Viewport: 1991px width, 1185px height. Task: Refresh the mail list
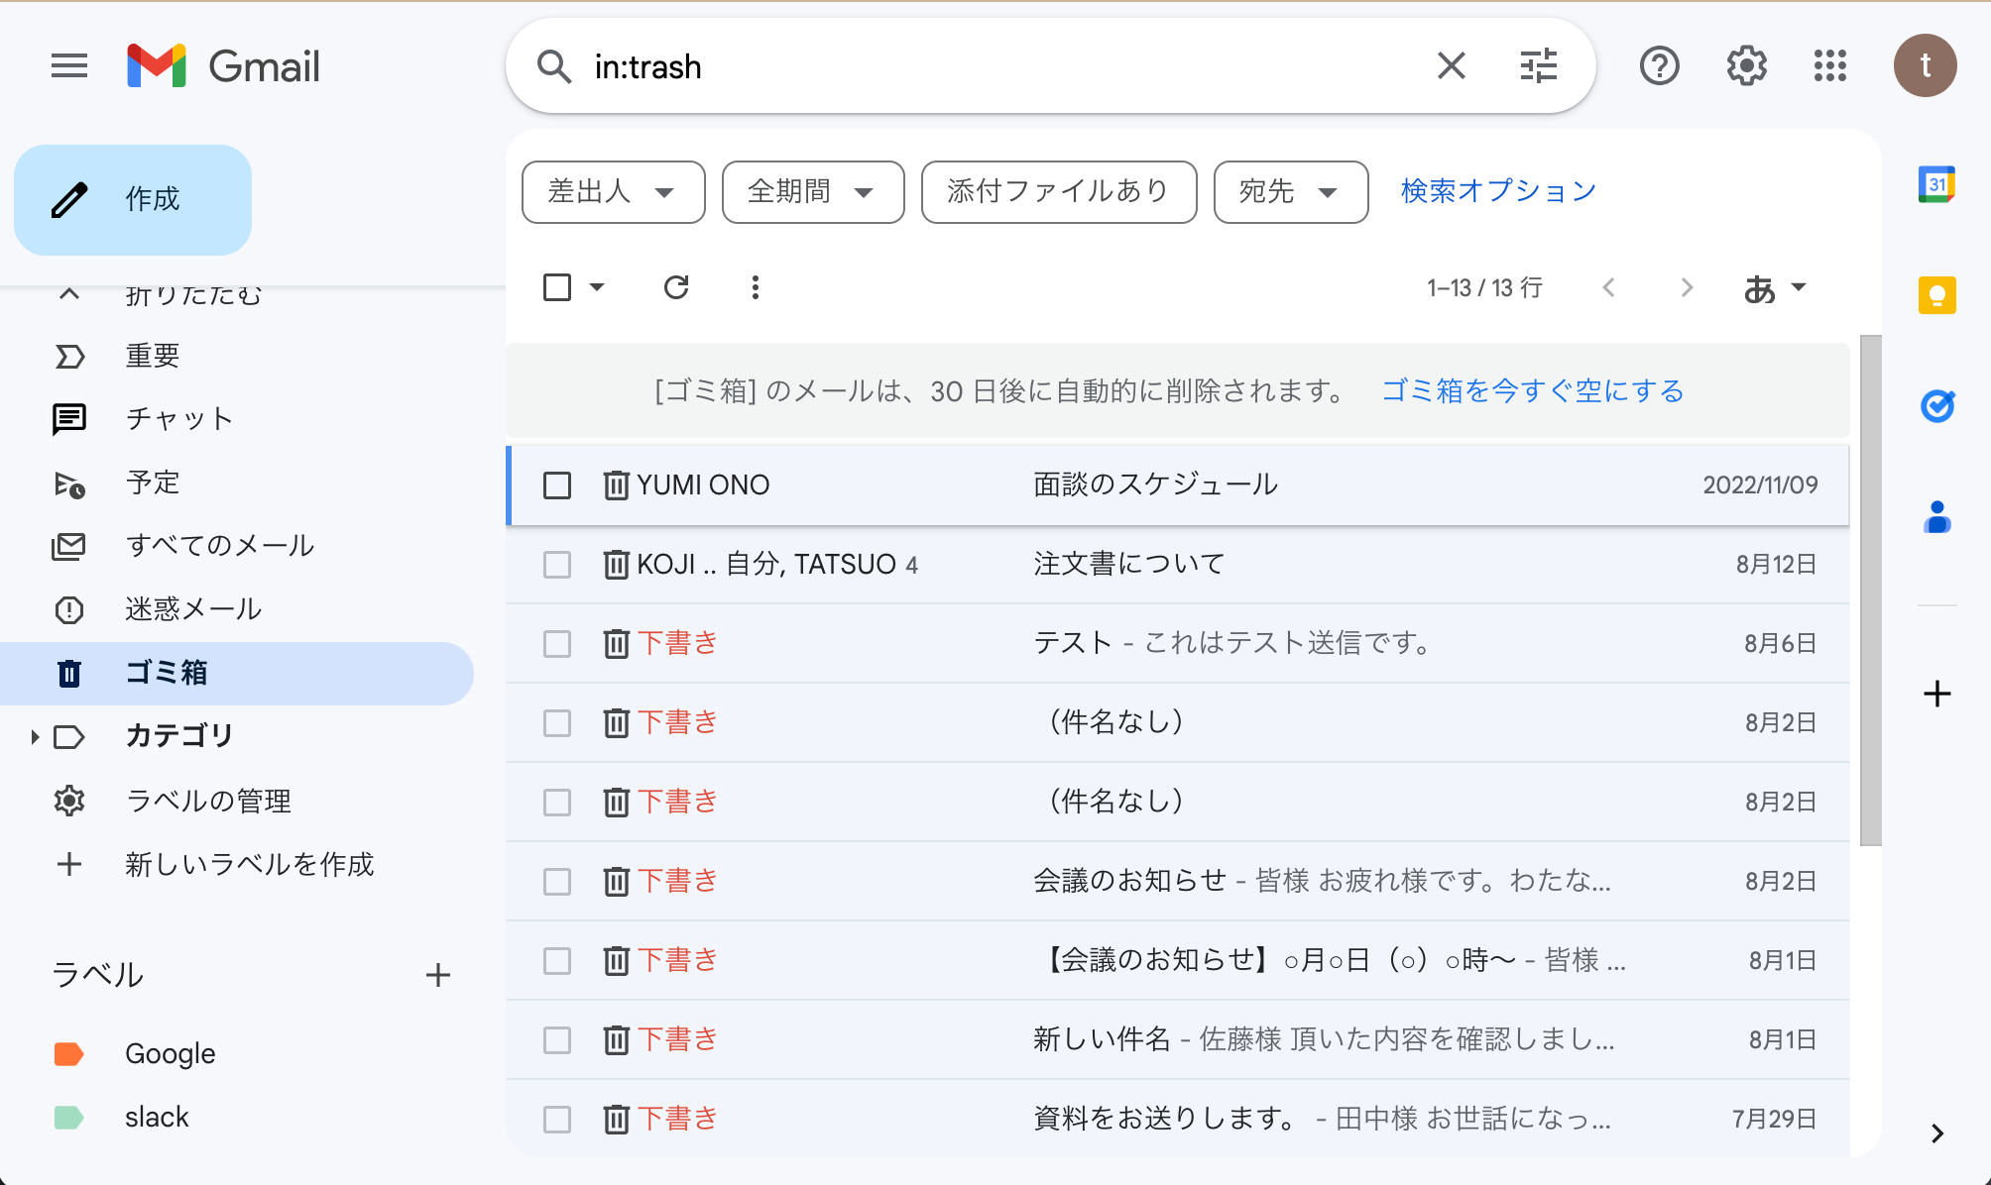click(676, 287)
